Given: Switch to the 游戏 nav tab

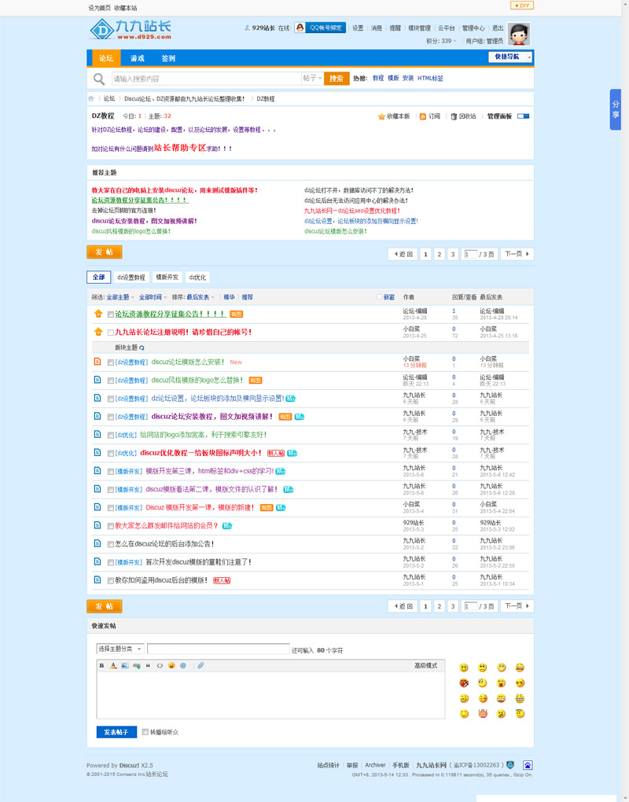Looking at the screenshot, I should pyautogui.click(x=137, y=58).
